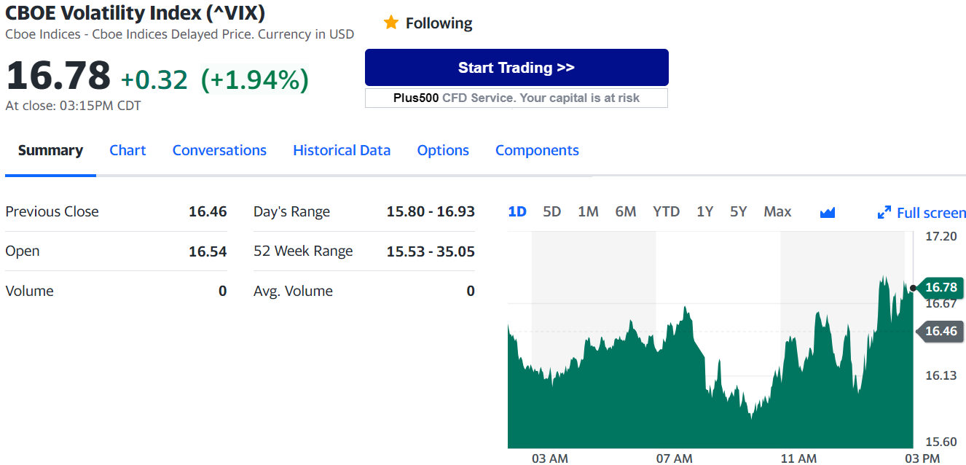
Task: Click the 15.60 y-axis label
Action: click(x=940, y=442)
